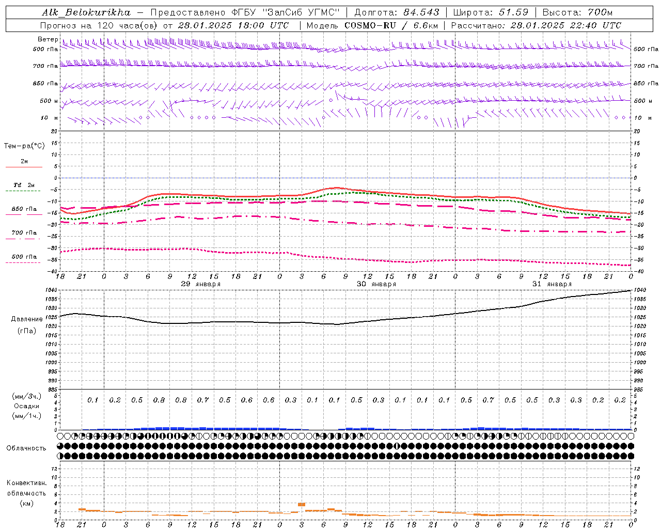Click the Тем-ра(°C) axis label
Viewport: 661px width, 529px height.
[x=24, y=146]
